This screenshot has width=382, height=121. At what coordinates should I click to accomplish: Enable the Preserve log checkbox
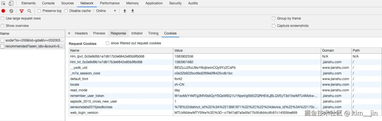point(39,11)
